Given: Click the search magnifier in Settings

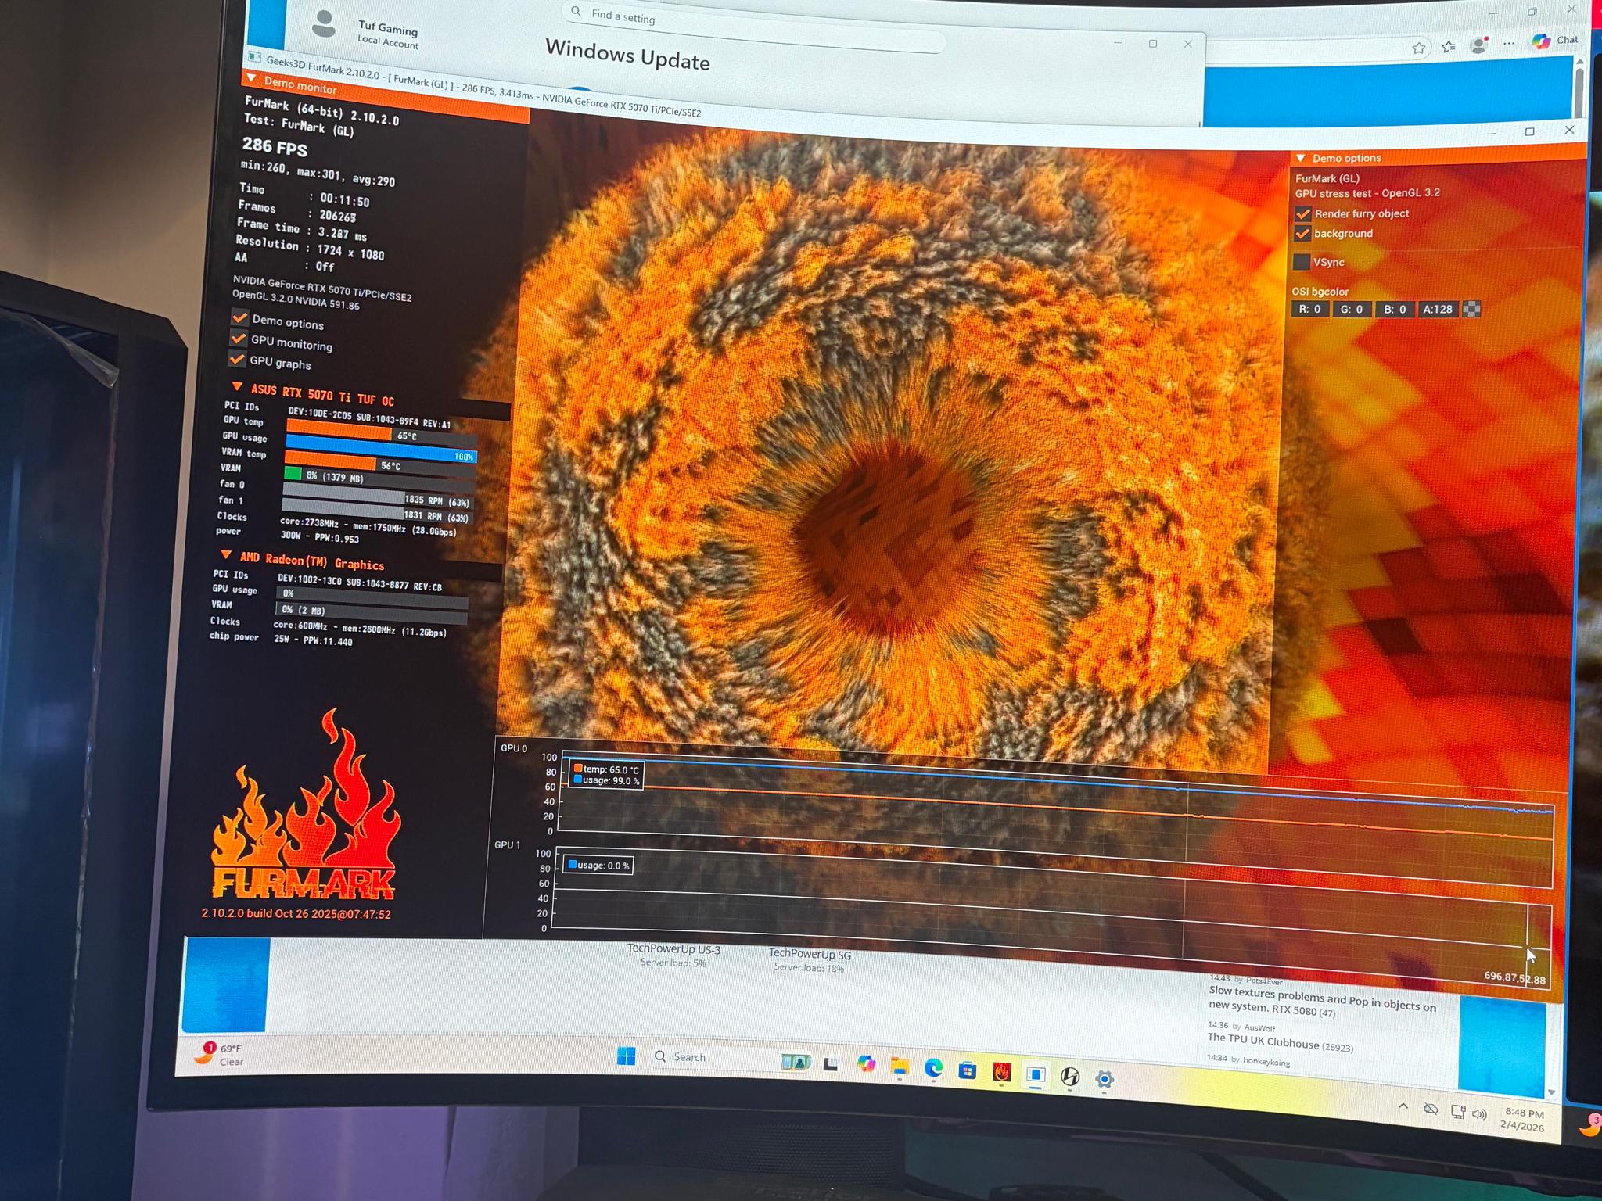Looking at the screenshot, I should point(576,11).
